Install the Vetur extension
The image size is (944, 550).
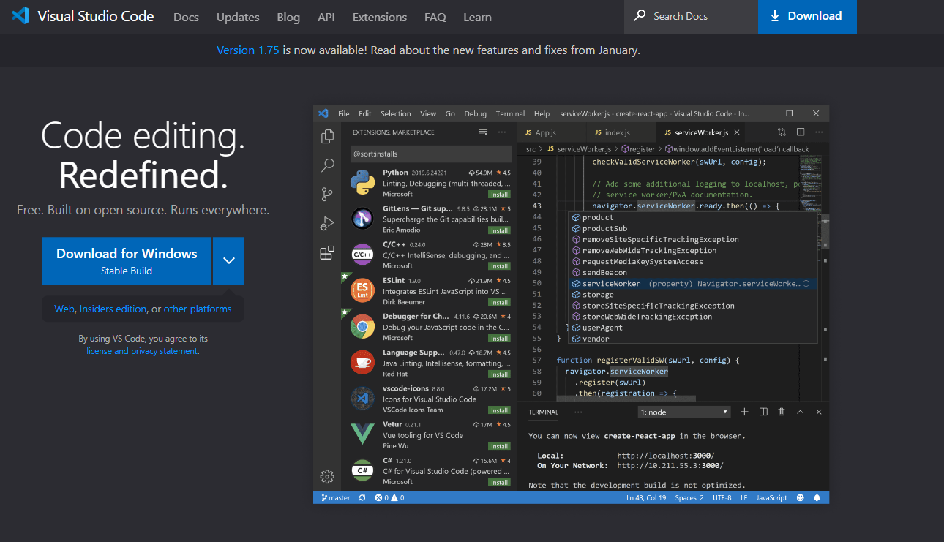tap(500, 446)
